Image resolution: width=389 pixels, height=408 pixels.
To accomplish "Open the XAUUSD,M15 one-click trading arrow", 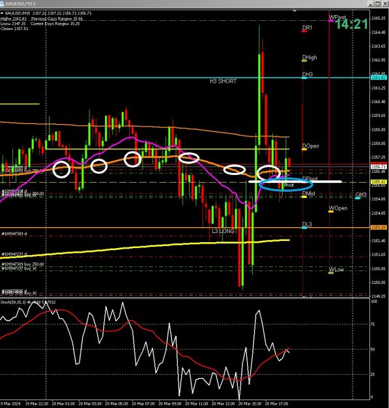I will click(x=2, y=13).
